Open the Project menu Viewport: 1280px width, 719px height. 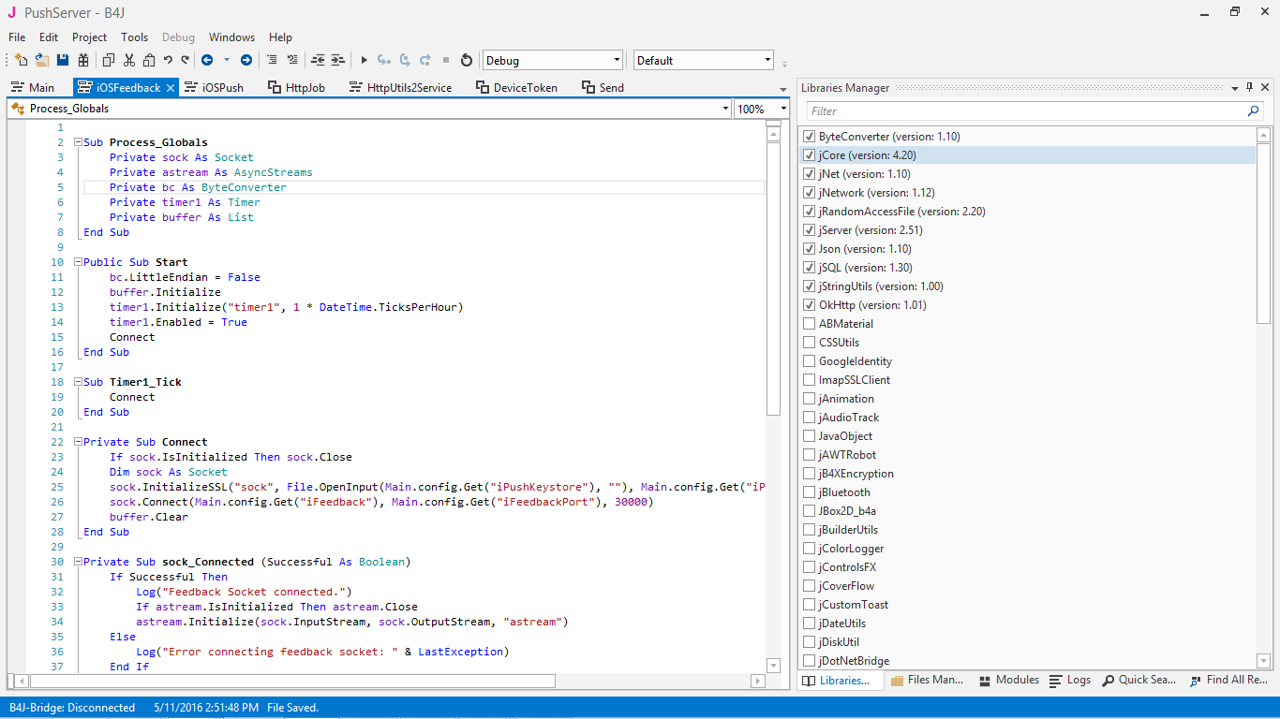click(x=90, y=37)
